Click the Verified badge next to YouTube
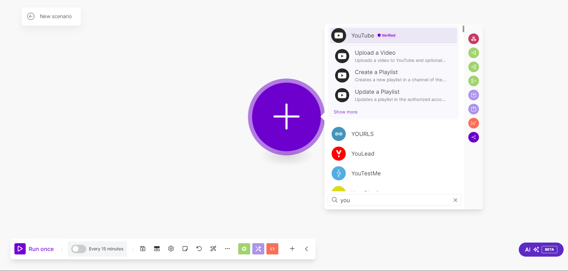This screenshot has height=271, width=568. pos(387,35)
